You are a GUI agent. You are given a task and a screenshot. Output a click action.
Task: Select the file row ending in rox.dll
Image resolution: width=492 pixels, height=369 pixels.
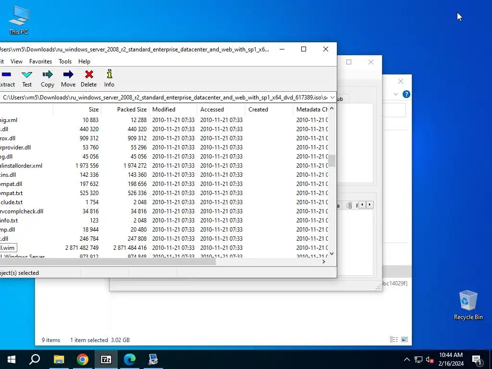tap(164, 138)
